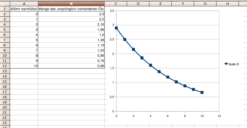247x128 pixels.
Task: Click the x-axis label 12
Action: click(x=219, y=116)
